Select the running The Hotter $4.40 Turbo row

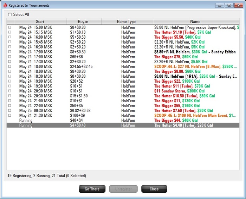[123, 125]
